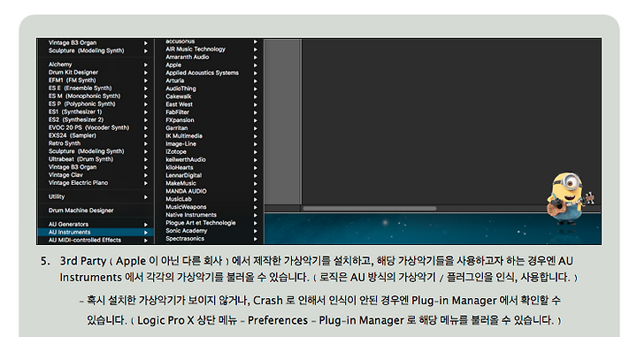Viewport: 637px width, 337px height.
Task: Choose ES1 (Synthesizer 1) entry
Action: point(96,111)
